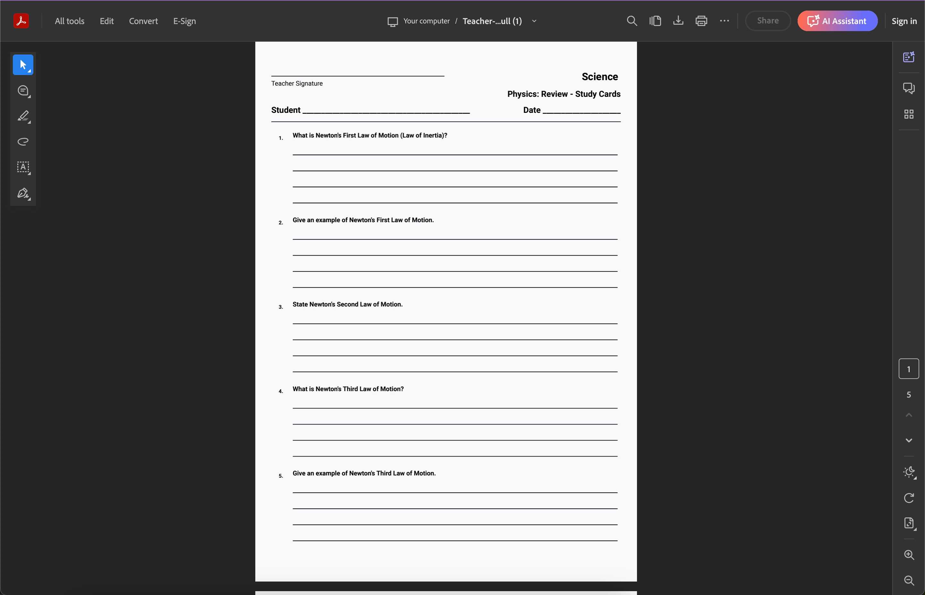Click the Sign In link
This screenshot has height=595, width=925.
pos(905,20)
